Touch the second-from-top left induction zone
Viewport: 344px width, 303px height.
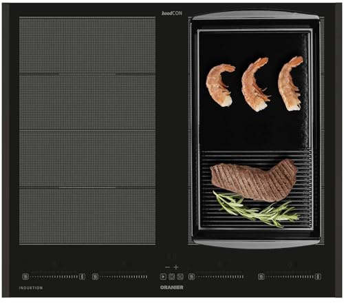(87, 103)
